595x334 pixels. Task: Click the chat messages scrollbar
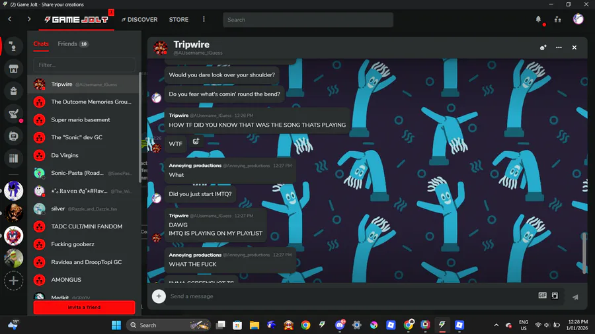[584, 253]
